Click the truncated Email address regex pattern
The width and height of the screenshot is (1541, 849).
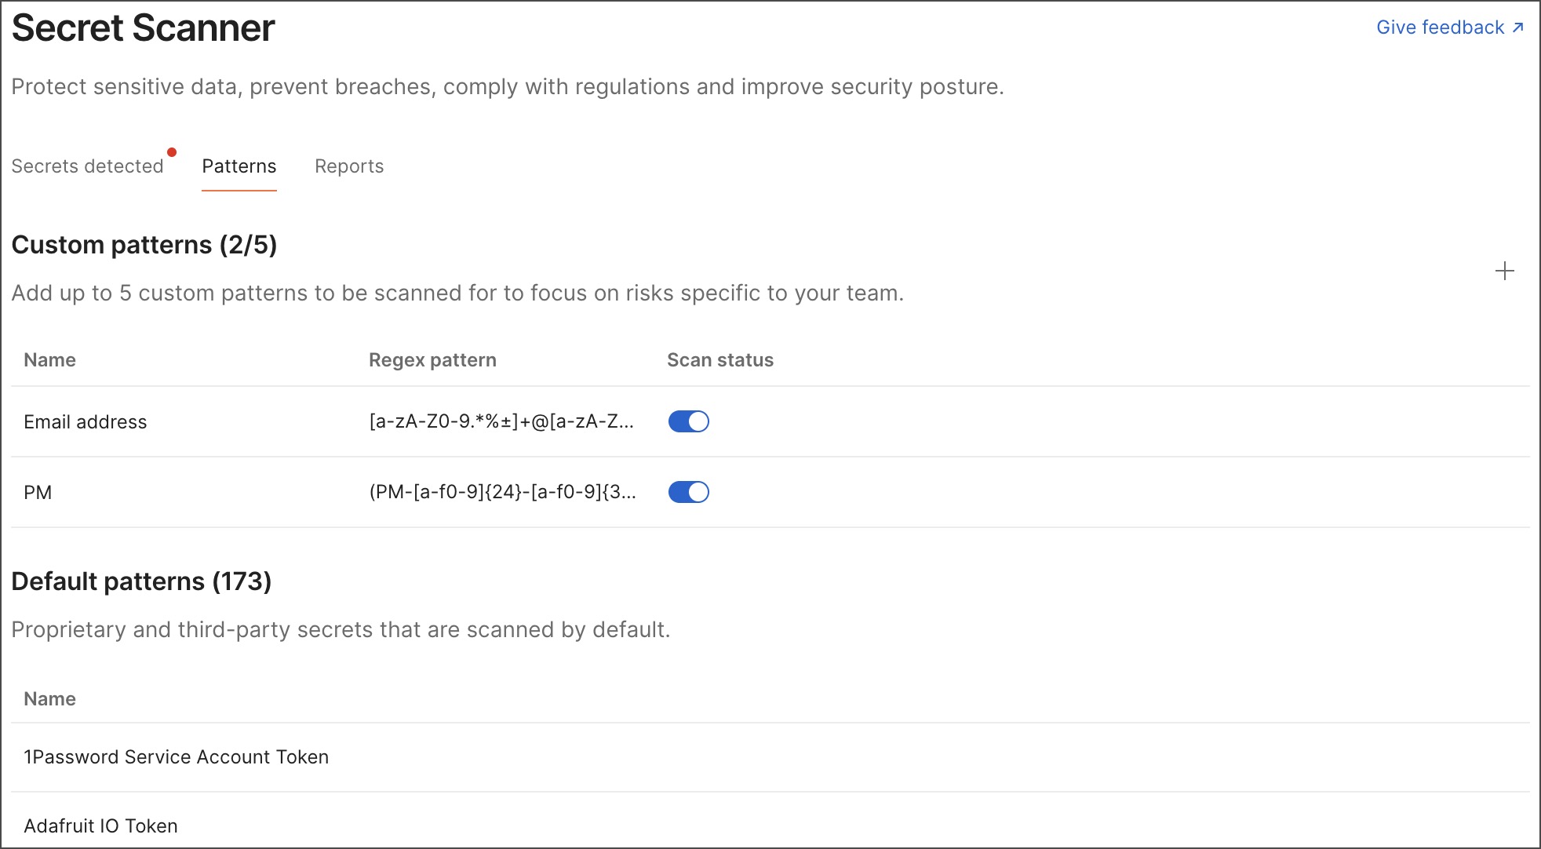pos(501,421)
